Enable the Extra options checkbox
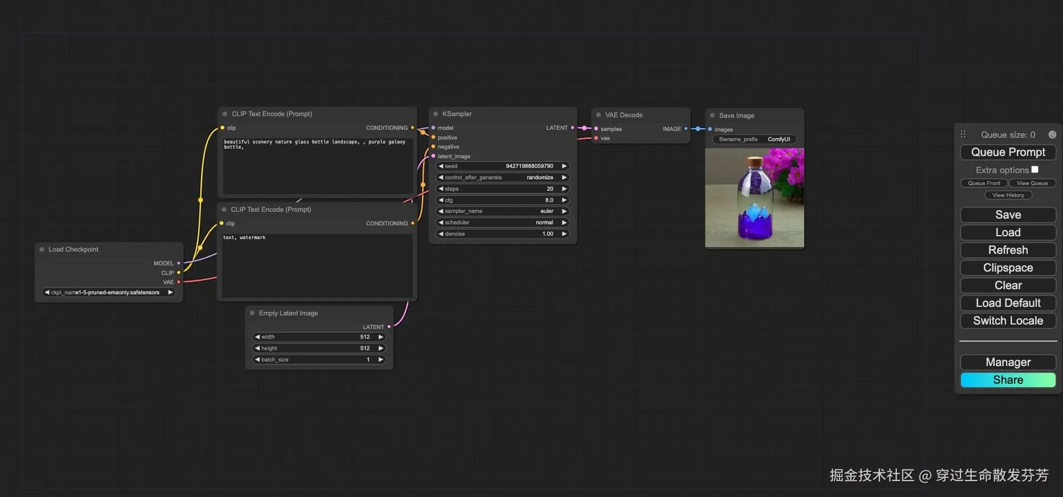The height and width of the screenshot is (497, 1063). click(1035, 170)
